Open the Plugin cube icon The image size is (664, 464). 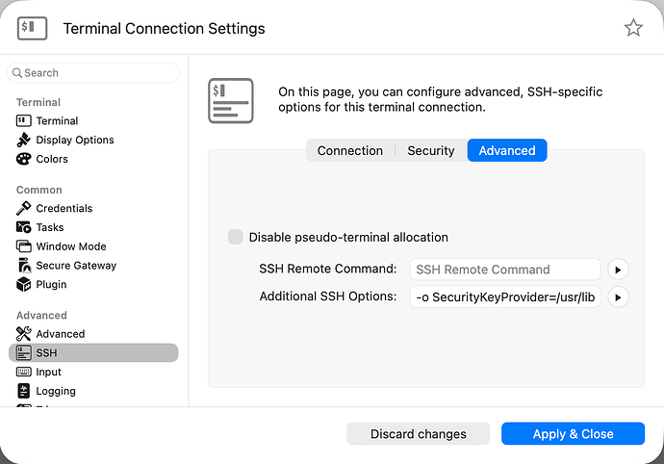24,284
